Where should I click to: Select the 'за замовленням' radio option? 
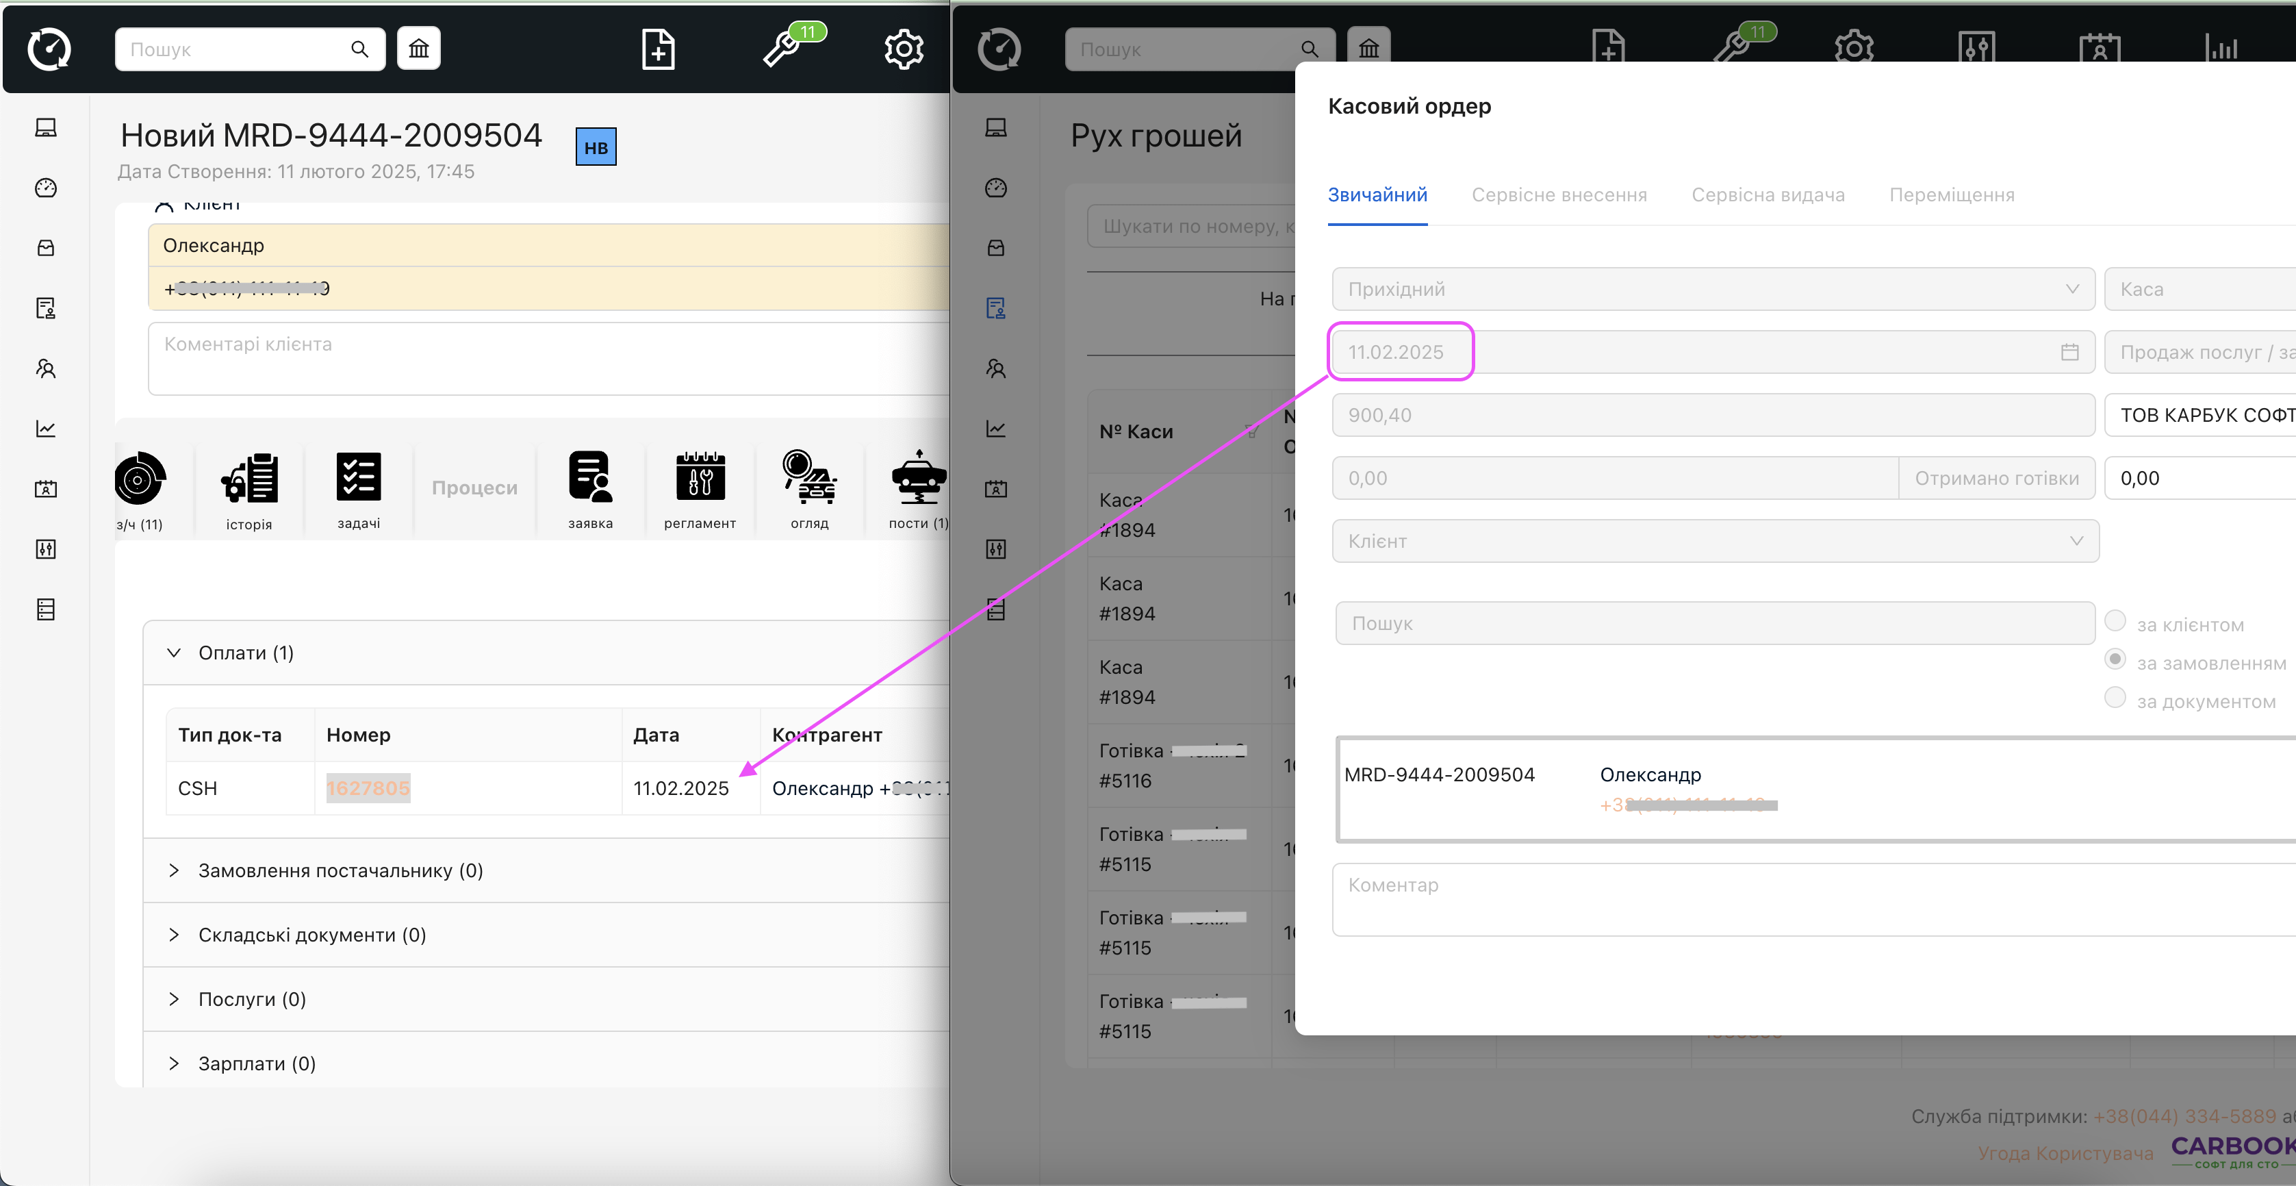coord(2114,660)
